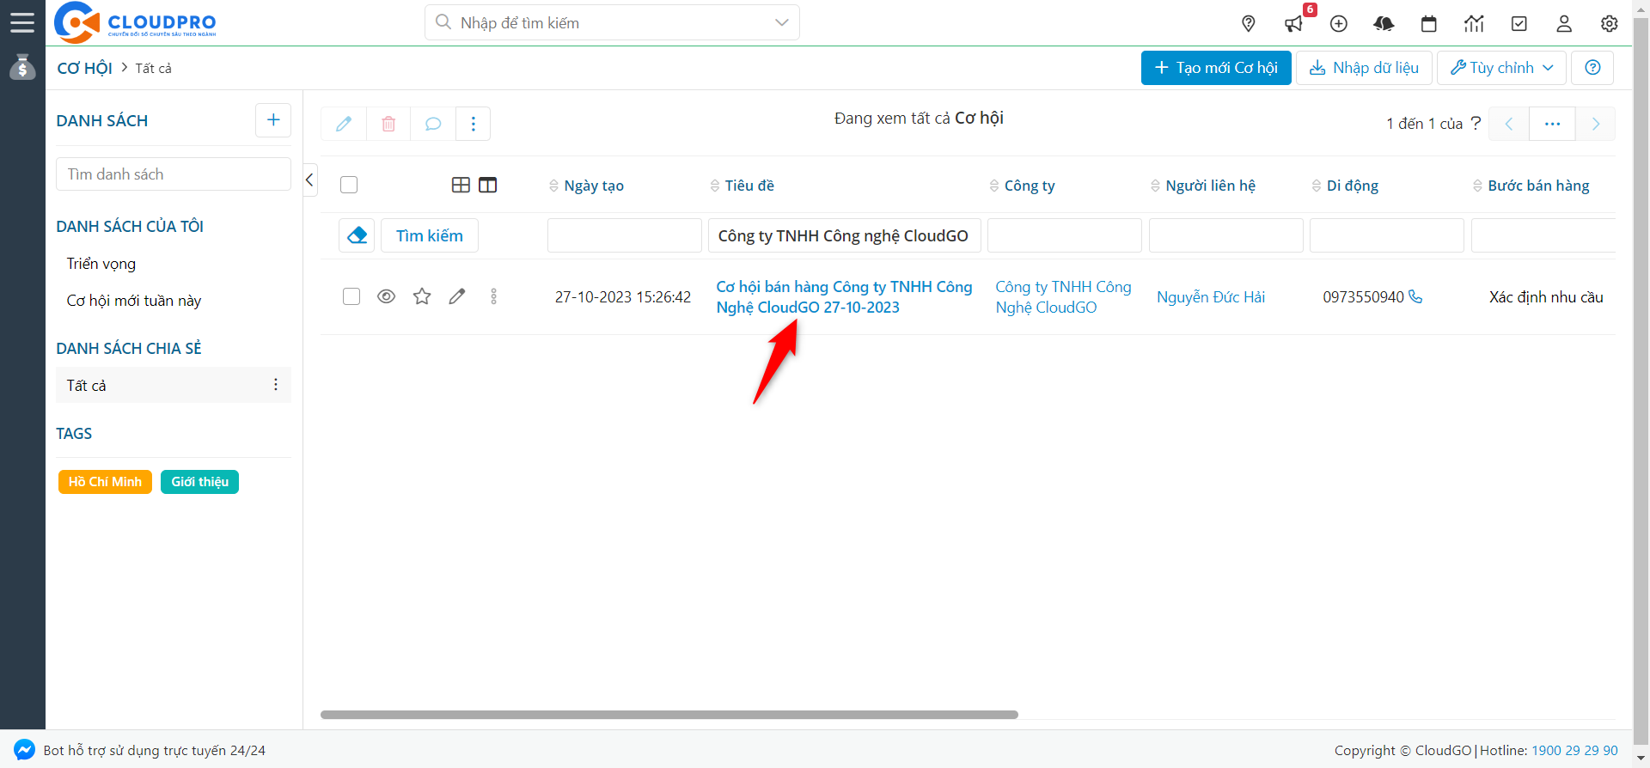Image resolution: width=1650 pixels, height=768 pixels.
Task: Tick the select-all header checkbox
Action: 349,185
